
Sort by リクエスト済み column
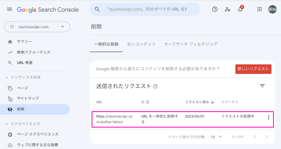pos(199,102)
